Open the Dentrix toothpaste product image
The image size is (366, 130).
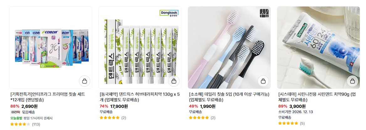pos(140,48)
